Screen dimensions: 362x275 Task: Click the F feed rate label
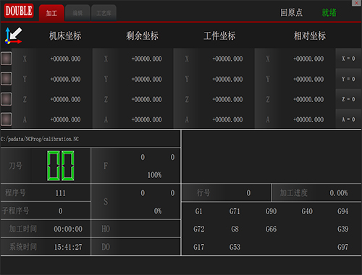[106, 166]
